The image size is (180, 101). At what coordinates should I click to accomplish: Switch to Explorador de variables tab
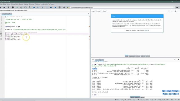point(134,56)
